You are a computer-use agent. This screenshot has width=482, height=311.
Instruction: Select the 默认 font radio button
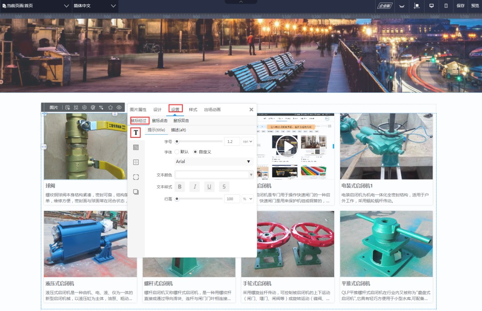pyautogui.click(x=177, y=152)
